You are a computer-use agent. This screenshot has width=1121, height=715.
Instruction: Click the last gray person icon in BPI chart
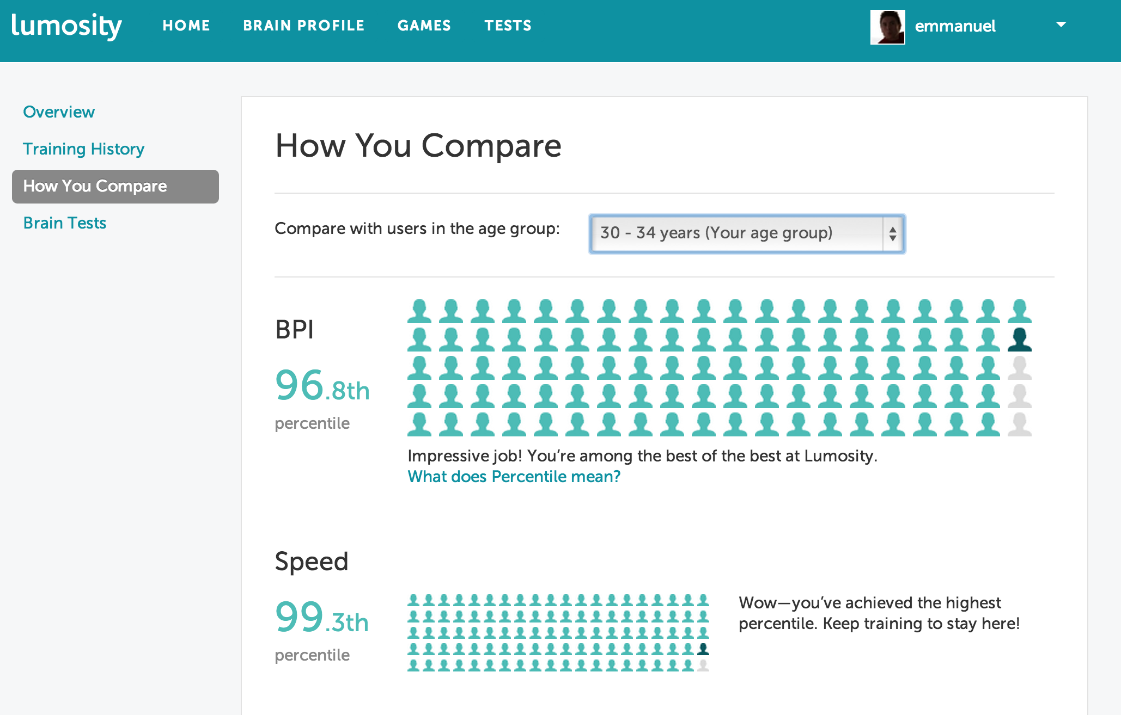(x=1019, y=424)
